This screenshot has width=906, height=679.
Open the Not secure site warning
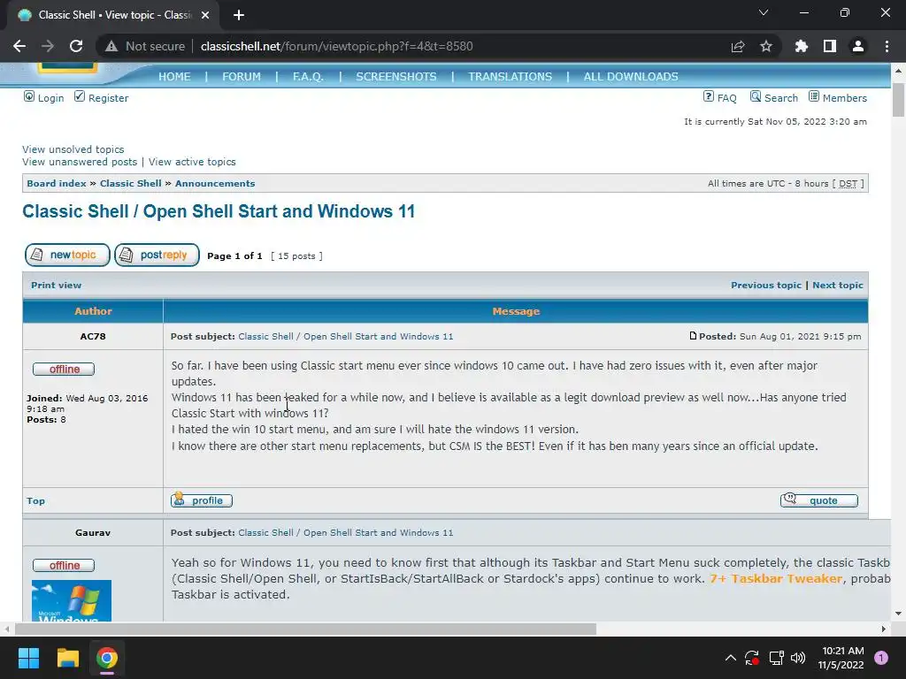145,46
